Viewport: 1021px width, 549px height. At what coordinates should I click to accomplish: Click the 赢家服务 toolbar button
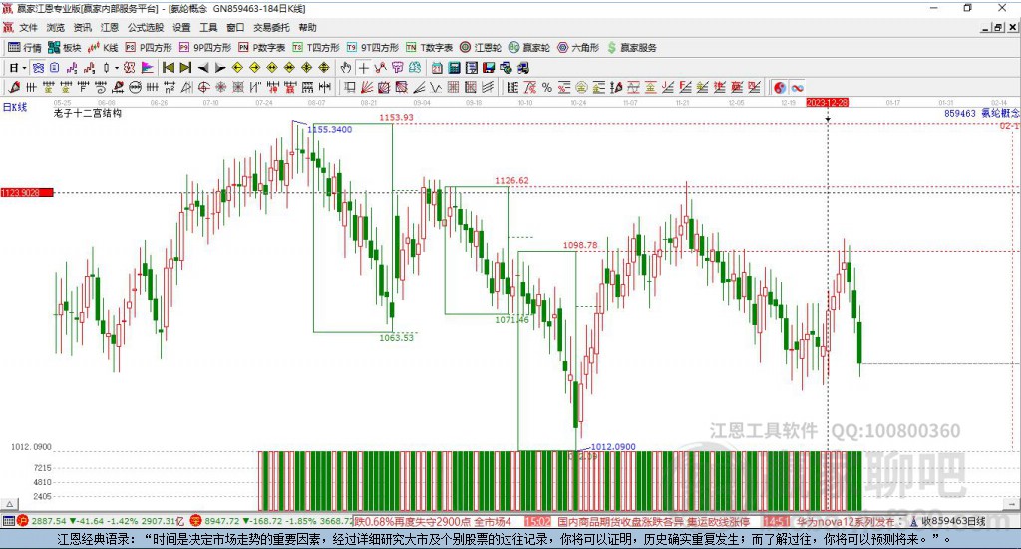point(632,47)
